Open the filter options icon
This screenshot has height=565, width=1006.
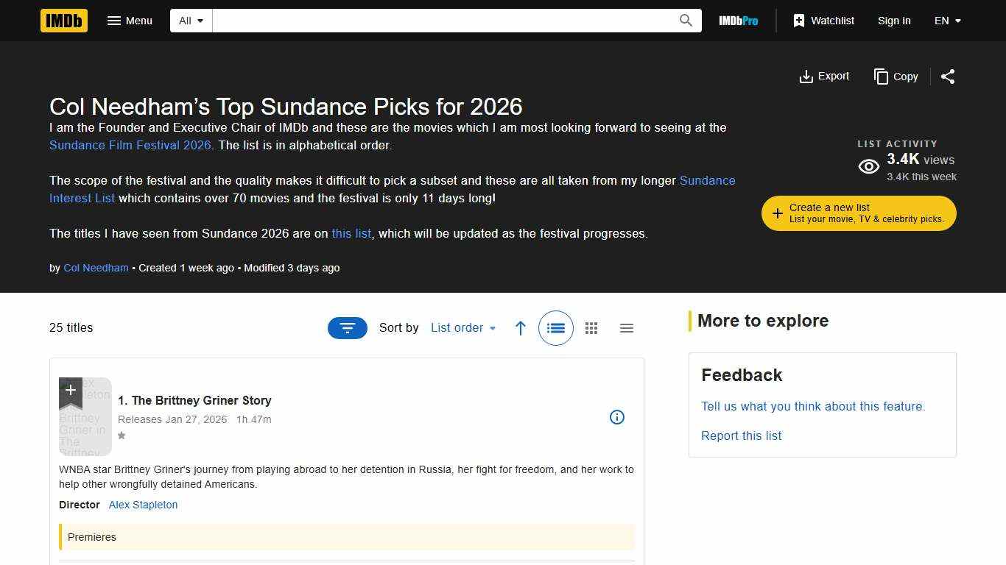pos(347,328)
